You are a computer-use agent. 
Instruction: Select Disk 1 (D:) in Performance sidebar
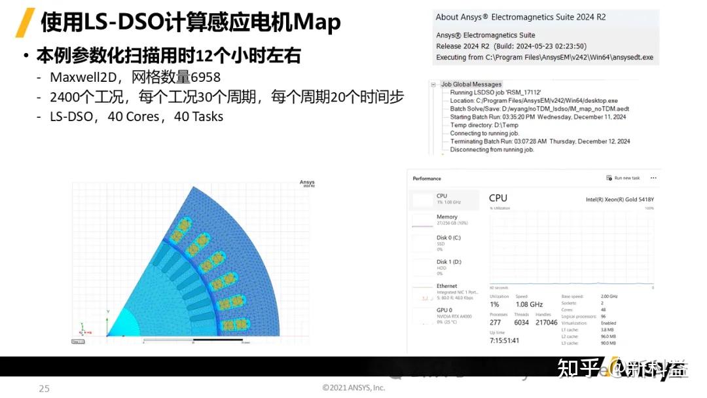(444, 267)
